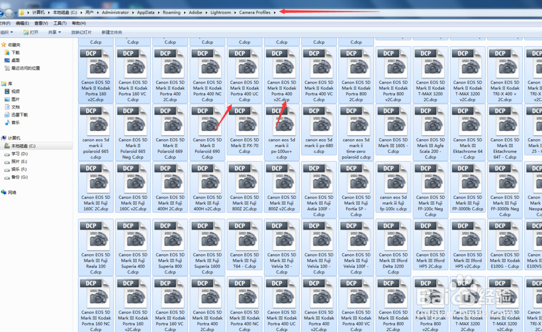The image size is (542, 332).
Task: Select mark ii time-zero polaroid c.dcp file
Action: pos(356,132)
